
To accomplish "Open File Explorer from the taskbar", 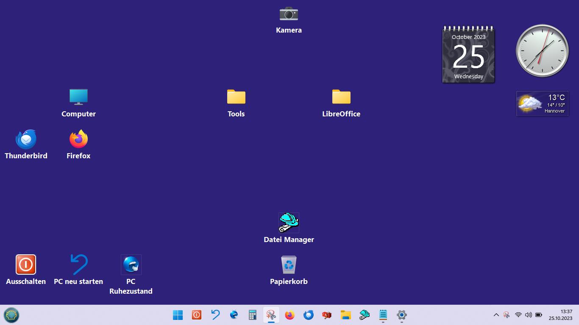I will pos(346,315).
